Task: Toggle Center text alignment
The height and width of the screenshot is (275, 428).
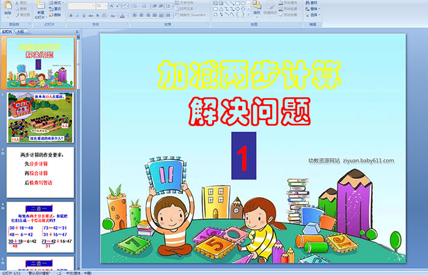Action: 141,15
